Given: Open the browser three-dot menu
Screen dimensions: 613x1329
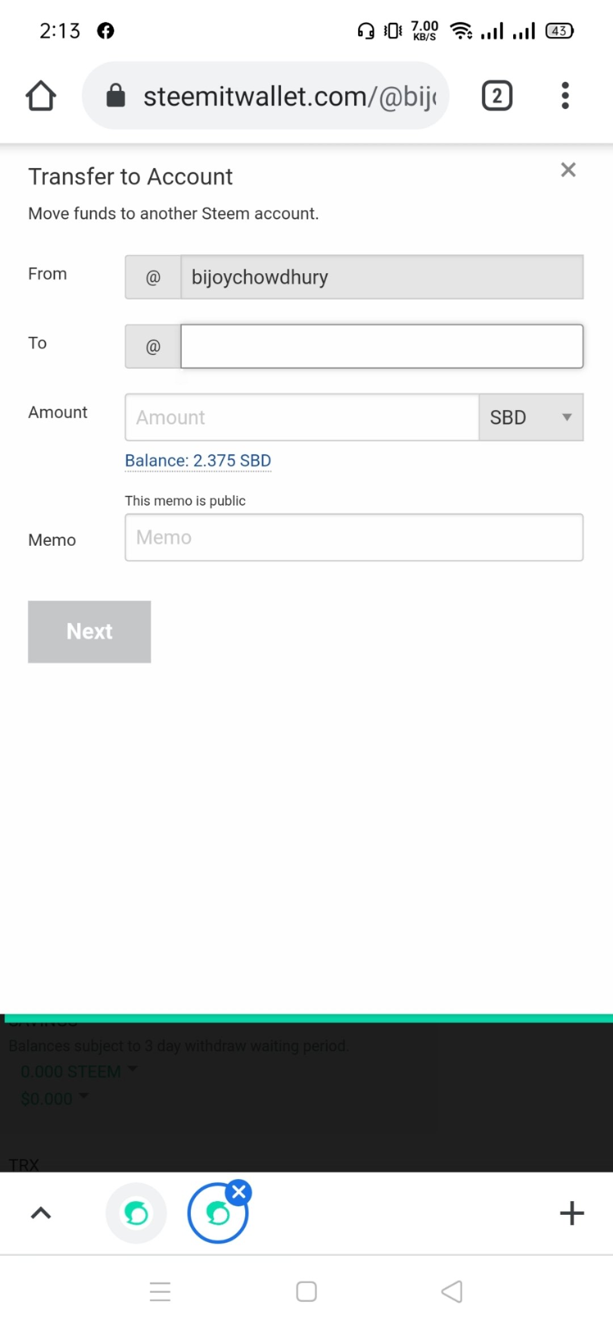Looking at the screenshot, I should pyautogui.click(x=565, y=95).
